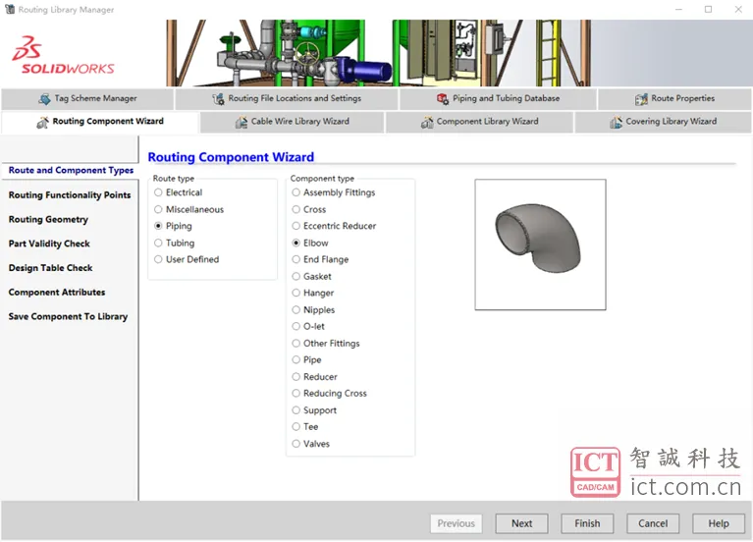Viewport: 753px width, 542px height.
Task: Choose Nipples component type
Action: pos(296,310)
